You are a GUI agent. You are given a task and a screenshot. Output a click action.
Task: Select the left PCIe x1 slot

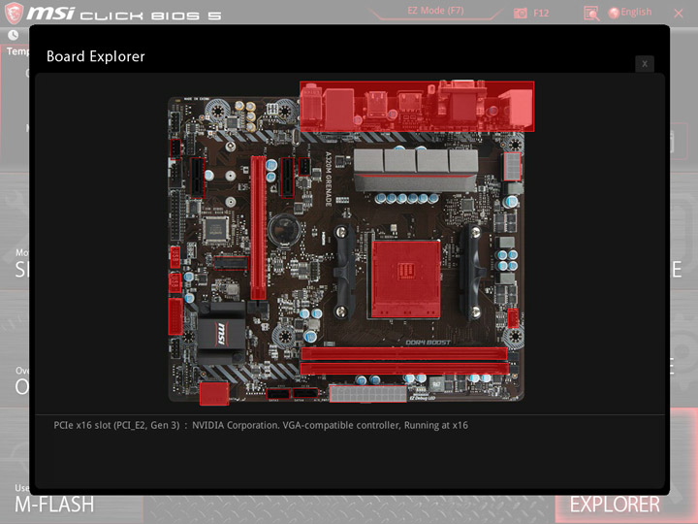[x=197, y=178]
